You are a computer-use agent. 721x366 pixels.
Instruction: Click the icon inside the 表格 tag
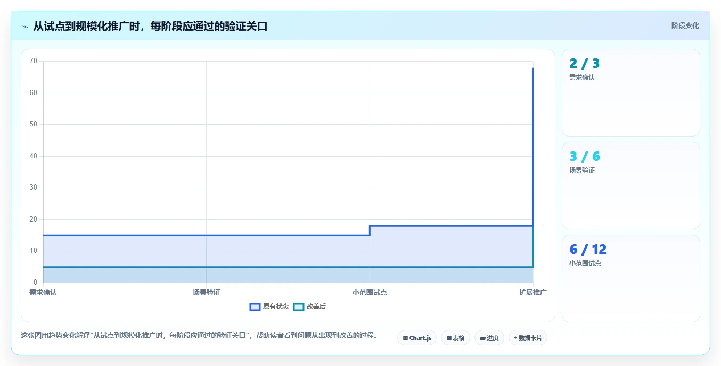[449, 338]
